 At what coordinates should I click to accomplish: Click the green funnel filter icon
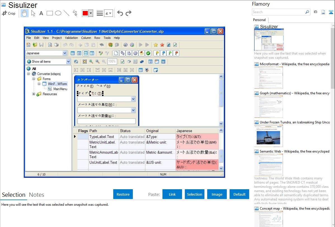[101, 53]
